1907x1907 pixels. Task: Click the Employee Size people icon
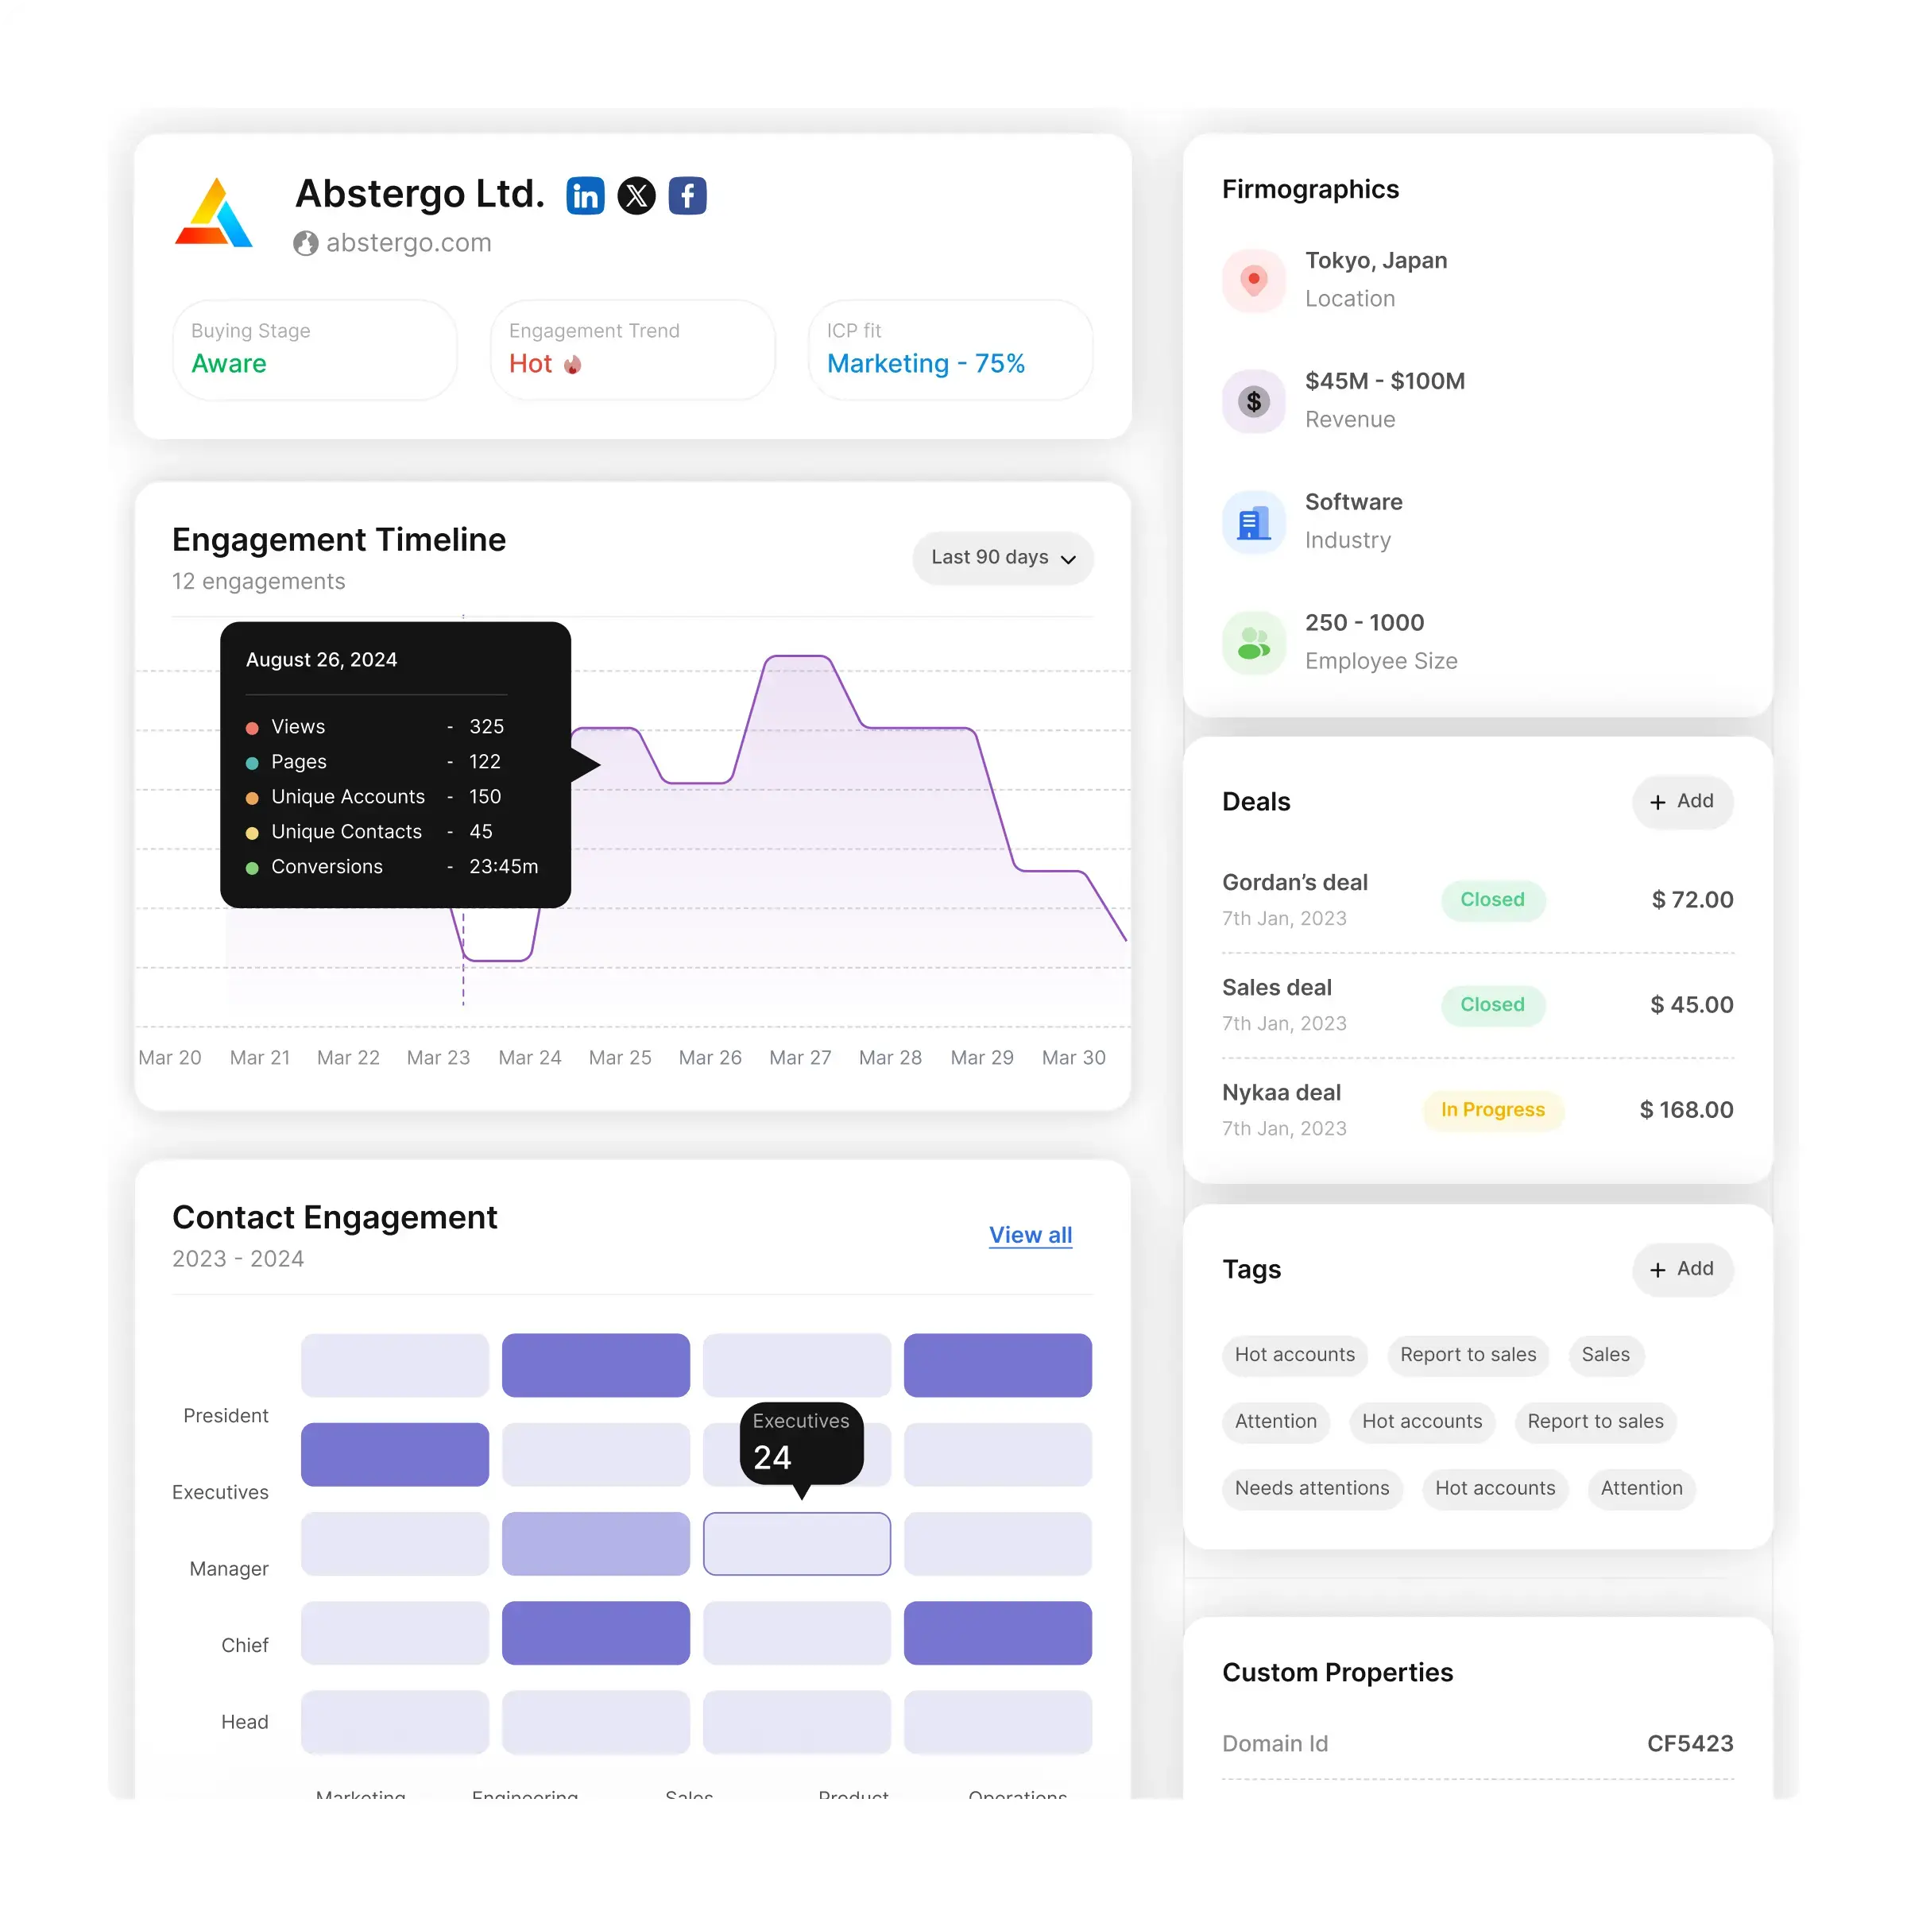coord(1254,643)
